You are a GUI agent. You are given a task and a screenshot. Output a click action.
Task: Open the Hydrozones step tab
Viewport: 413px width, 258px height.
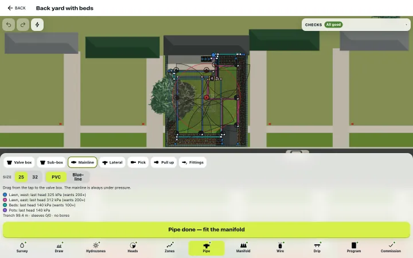(x=96, y=248)
